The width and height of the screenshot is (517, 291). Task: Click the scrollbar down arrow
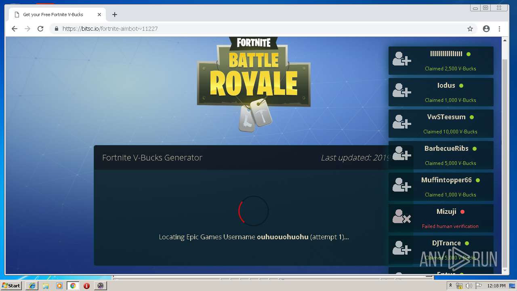click(505, 270)
